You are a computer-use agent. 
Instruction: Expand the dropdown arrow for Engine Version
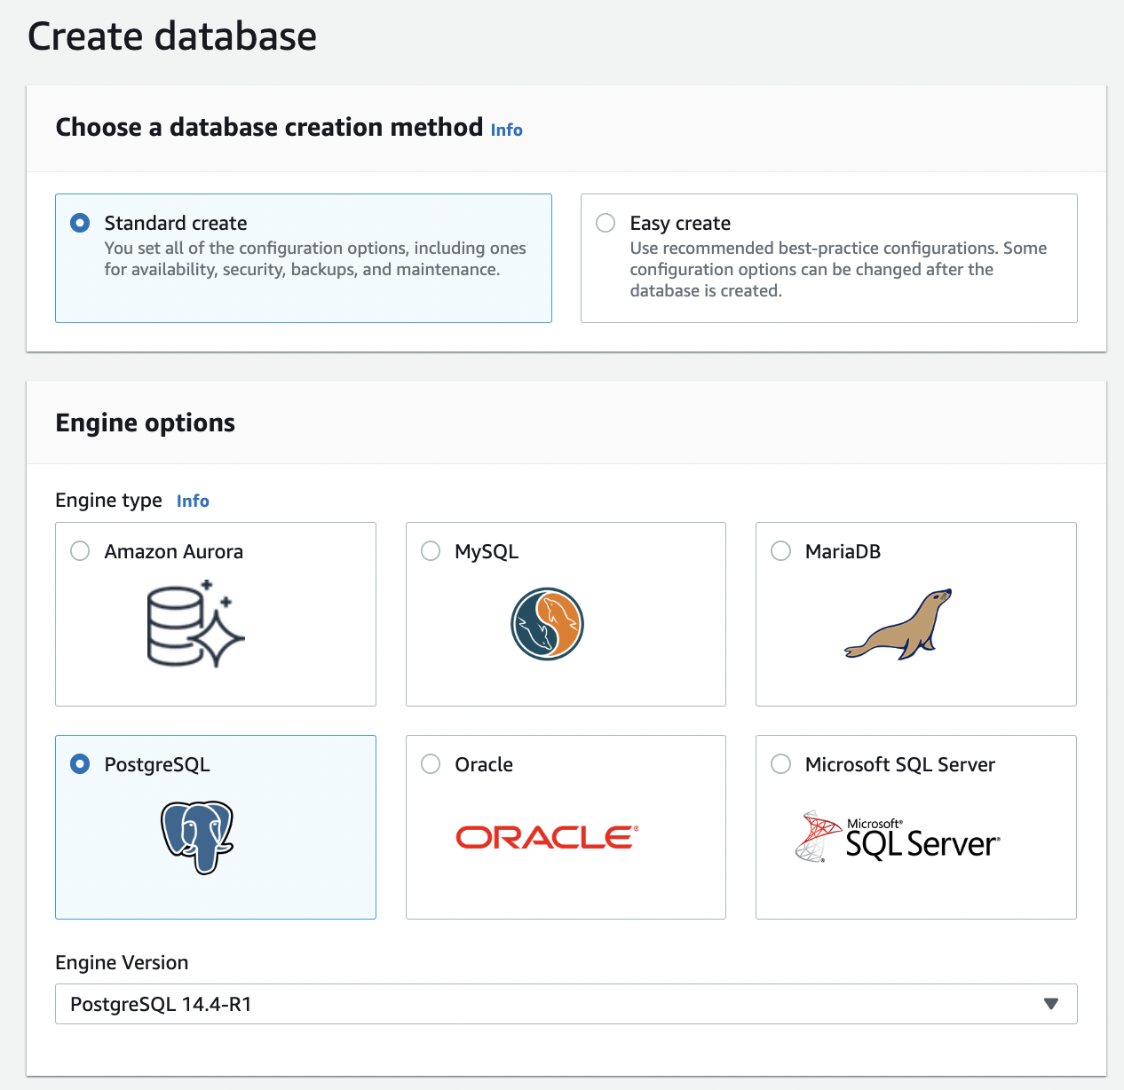(x=1051, y=1004)
